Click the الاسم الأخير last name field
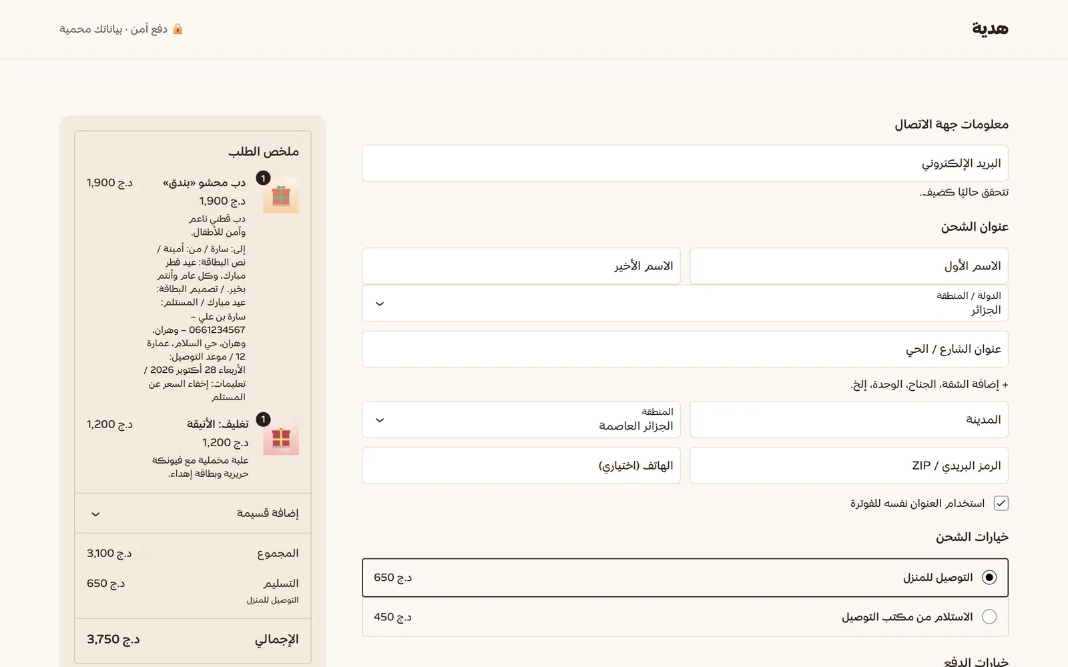 coord(521,266)
